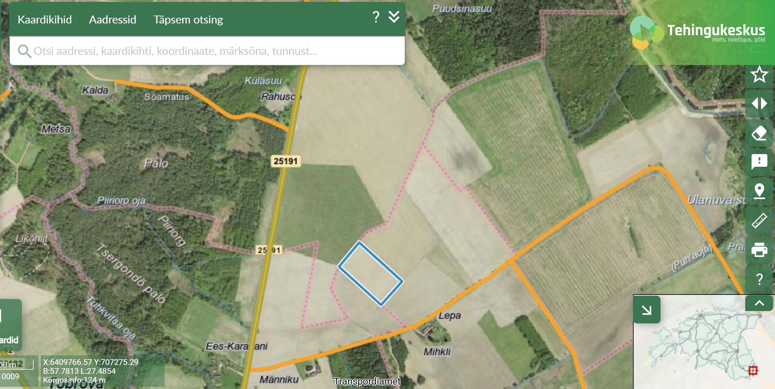The image size is (775, 389).
Task: Click the red marker on overview minimap
Action: 753,370
